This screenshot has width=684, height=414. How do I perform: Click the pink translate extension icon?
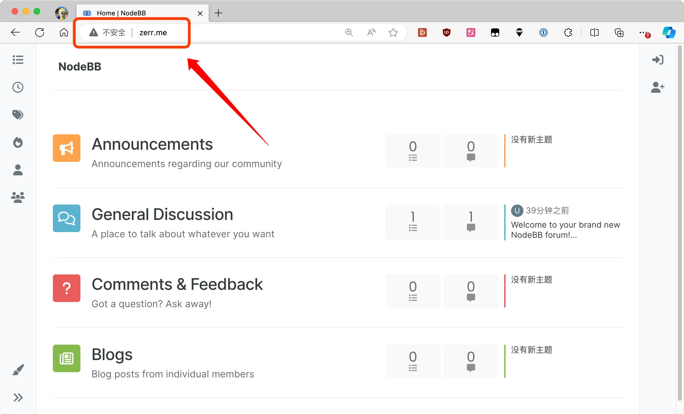coord(471,32)
